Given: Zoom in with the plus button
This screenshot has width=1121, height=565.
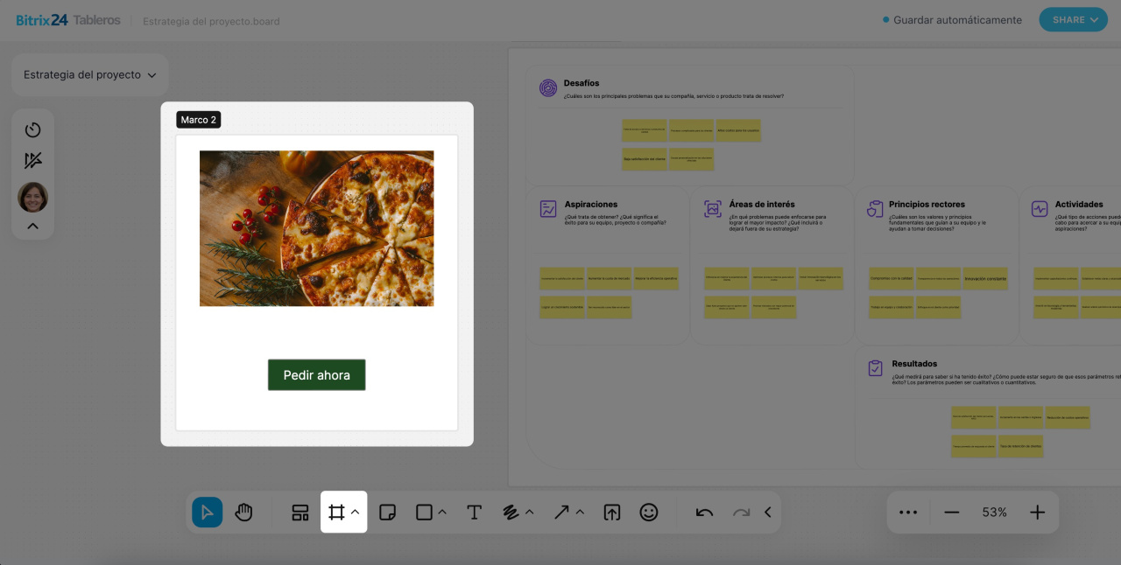Looking at the screenshot, I should [x=1037, y=513].
